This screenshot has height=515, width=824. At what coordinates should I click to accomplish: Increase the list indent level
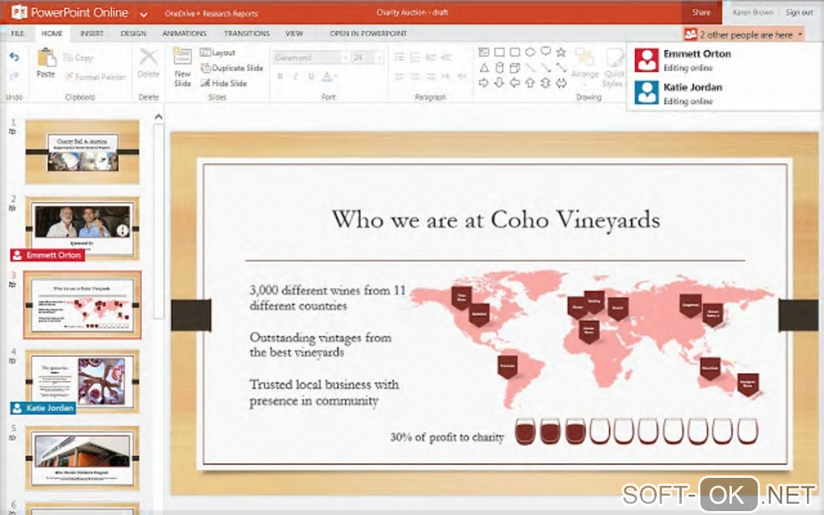click(447, 57)
